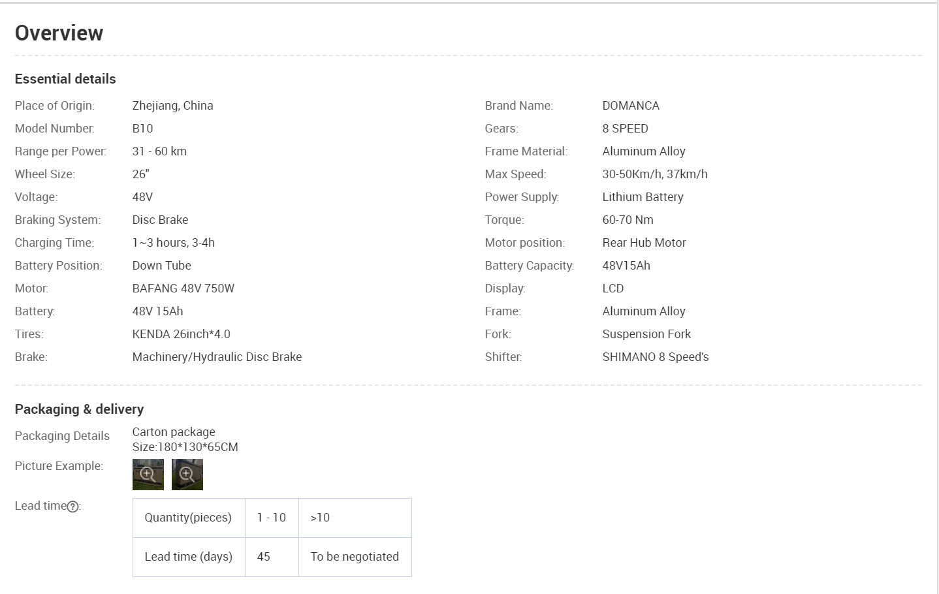Click the 1 - 10 quantity table cell
The image size is (939, 594).
(x=271, y=518)
